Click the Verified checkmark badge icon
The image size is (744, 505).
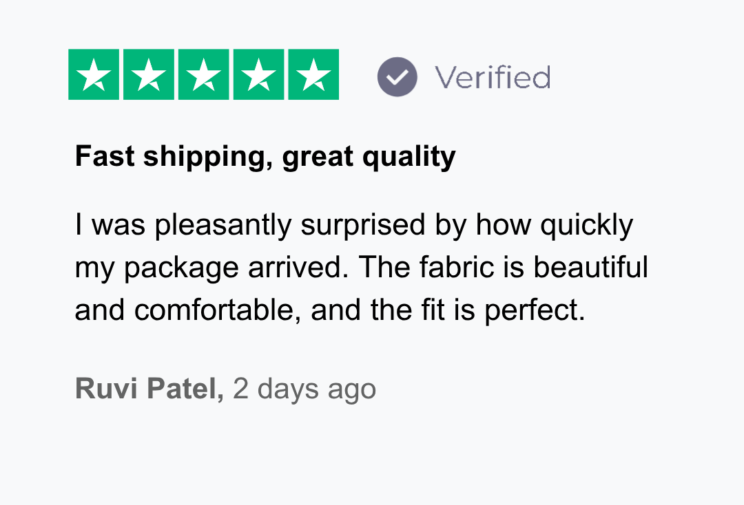coord(397,76)
